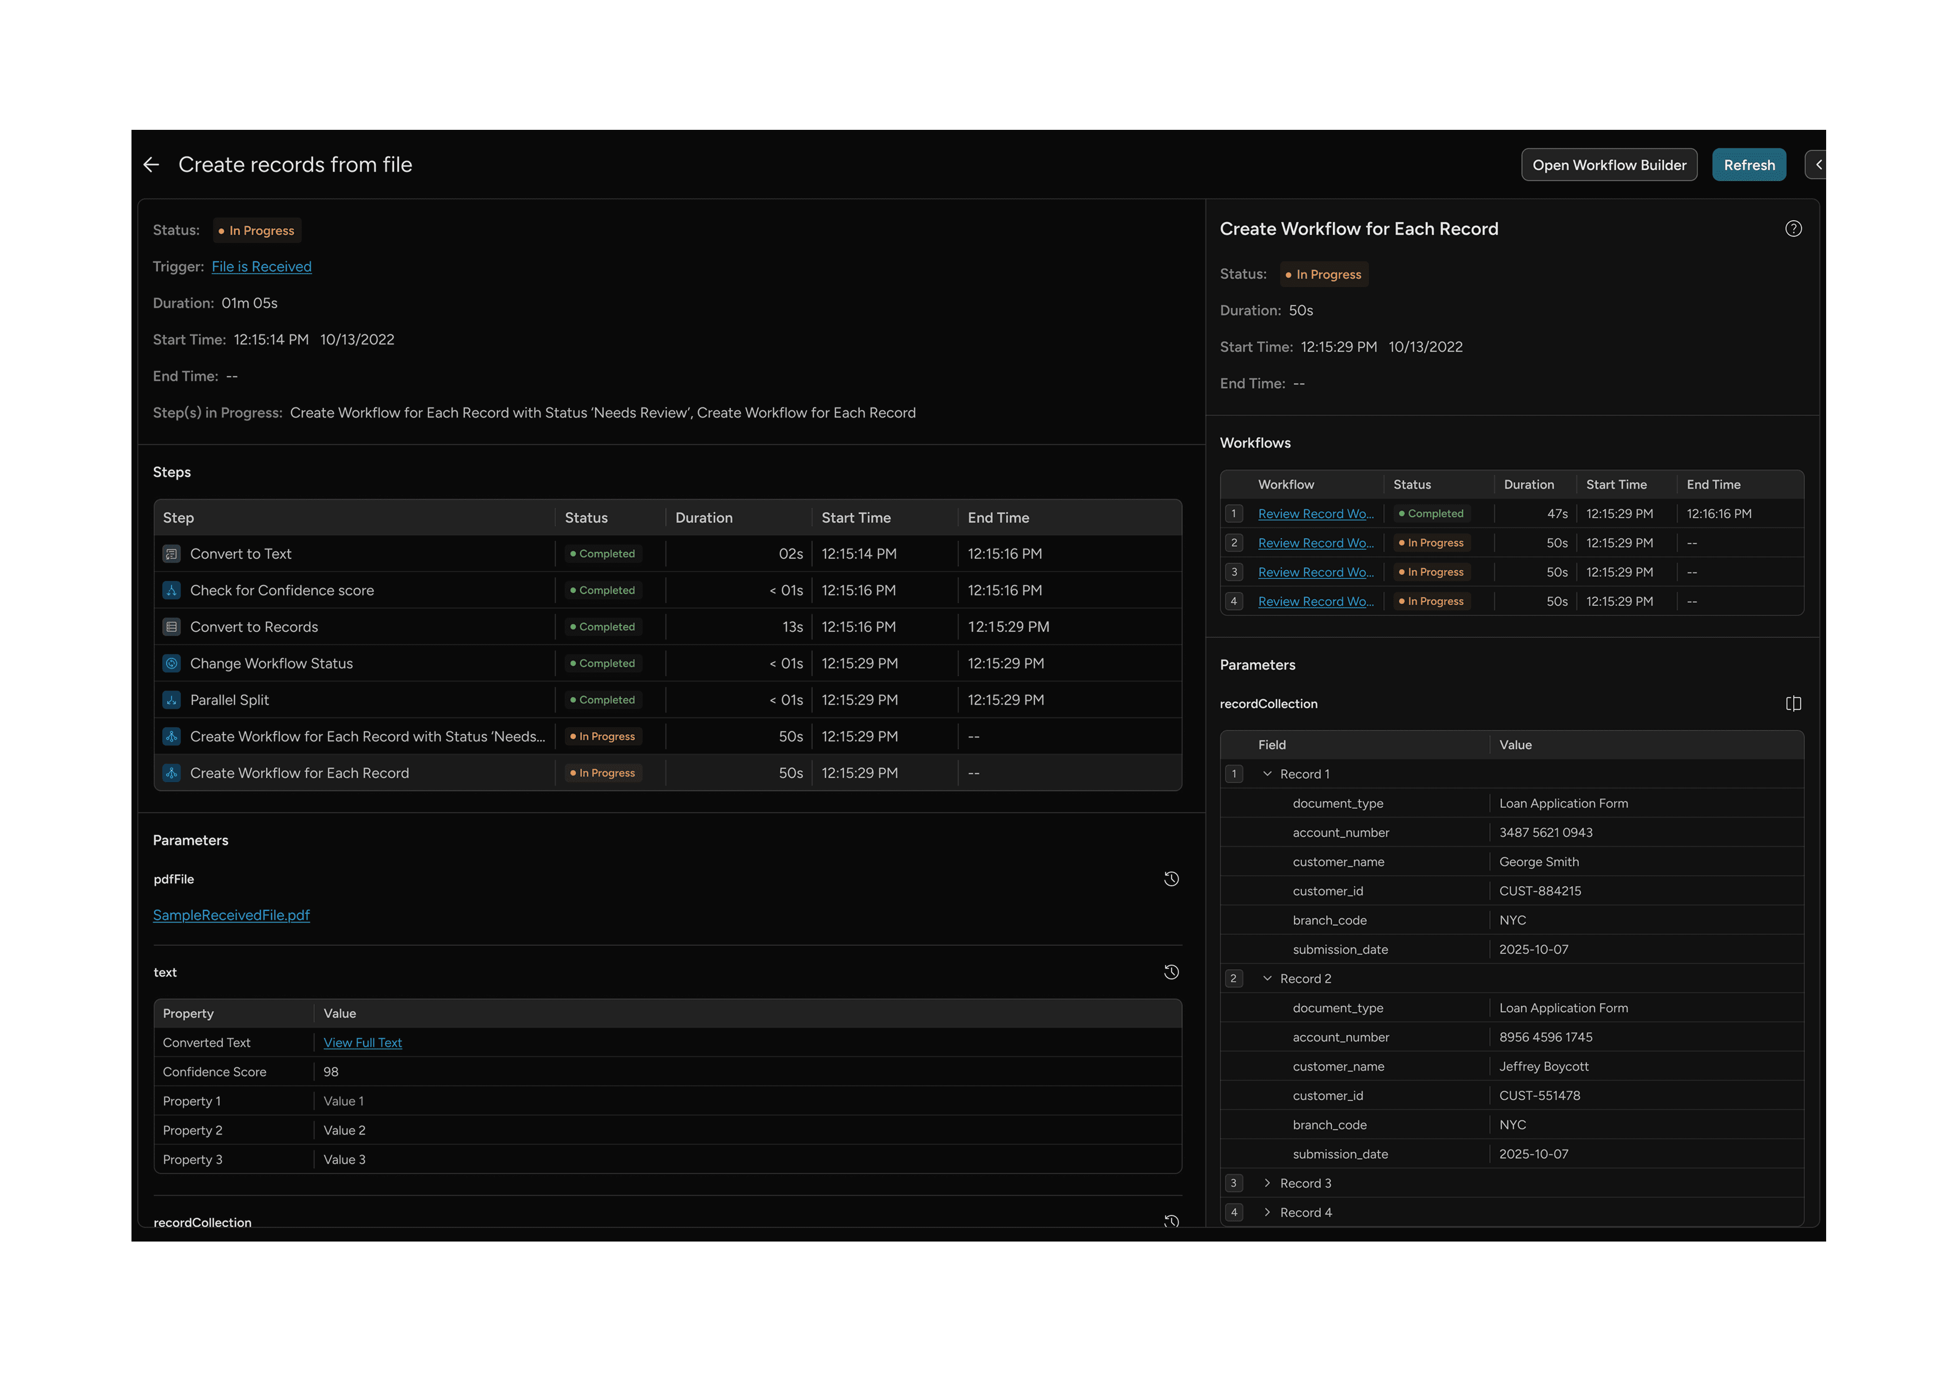The image size is (1956, 1373).
Task: Click the Change Workflow Status step icon
Action: point(171,663)
